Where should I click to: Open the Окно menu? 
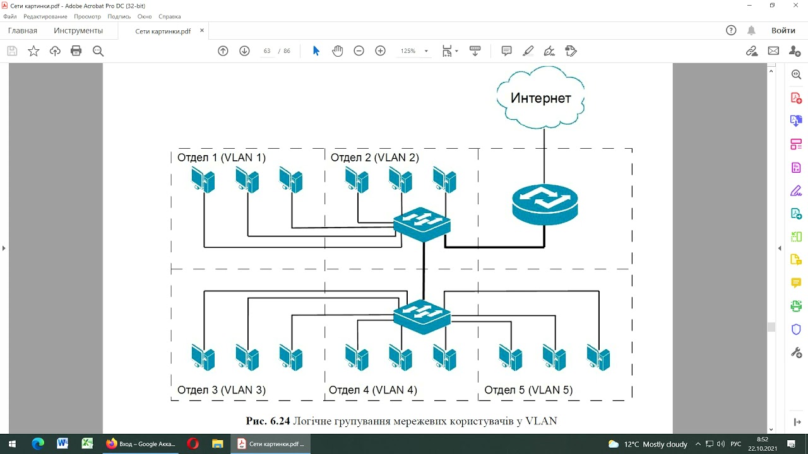[145, 16]
